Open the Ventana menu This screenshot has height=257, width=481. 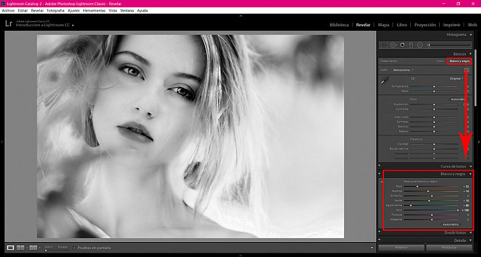coord(127,10)
